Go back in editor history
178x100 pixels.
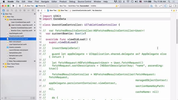tap(42, 11)
